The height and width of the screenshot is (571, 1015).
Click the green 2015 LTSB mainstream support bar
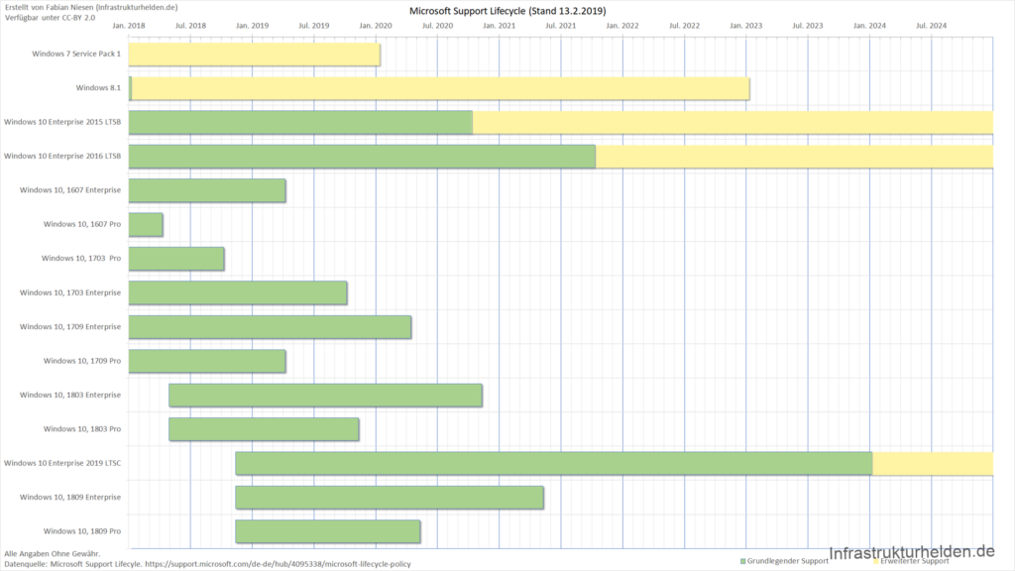pyautogui.click(x=300, y=122)
